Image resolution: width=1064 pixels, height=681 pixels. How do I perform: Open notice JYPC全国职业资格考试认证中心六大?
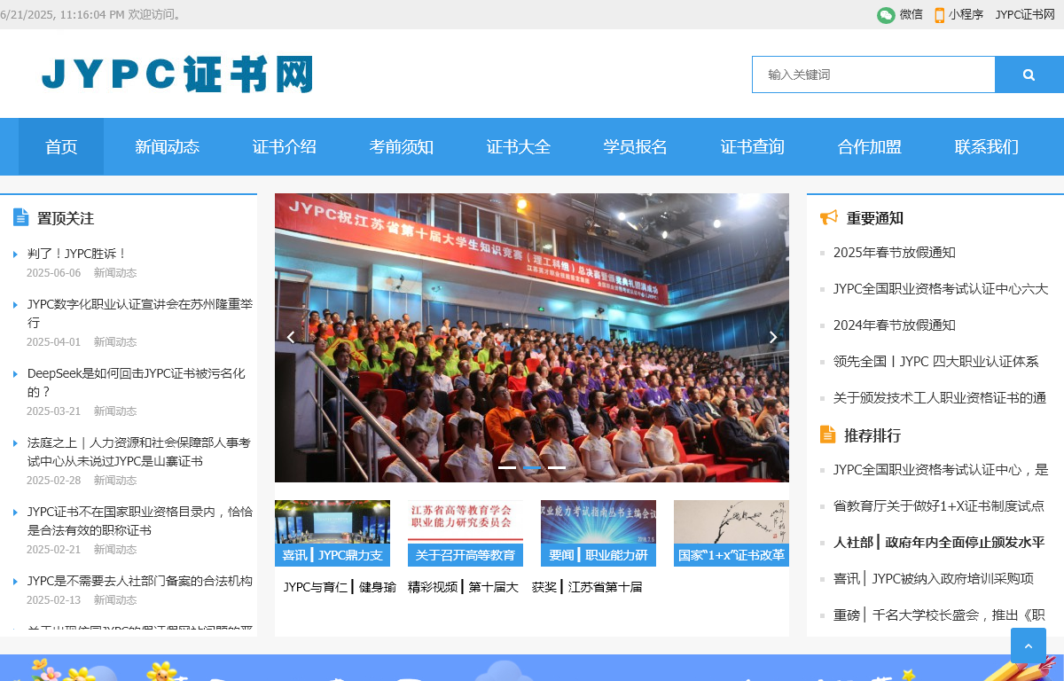point(941,289)
